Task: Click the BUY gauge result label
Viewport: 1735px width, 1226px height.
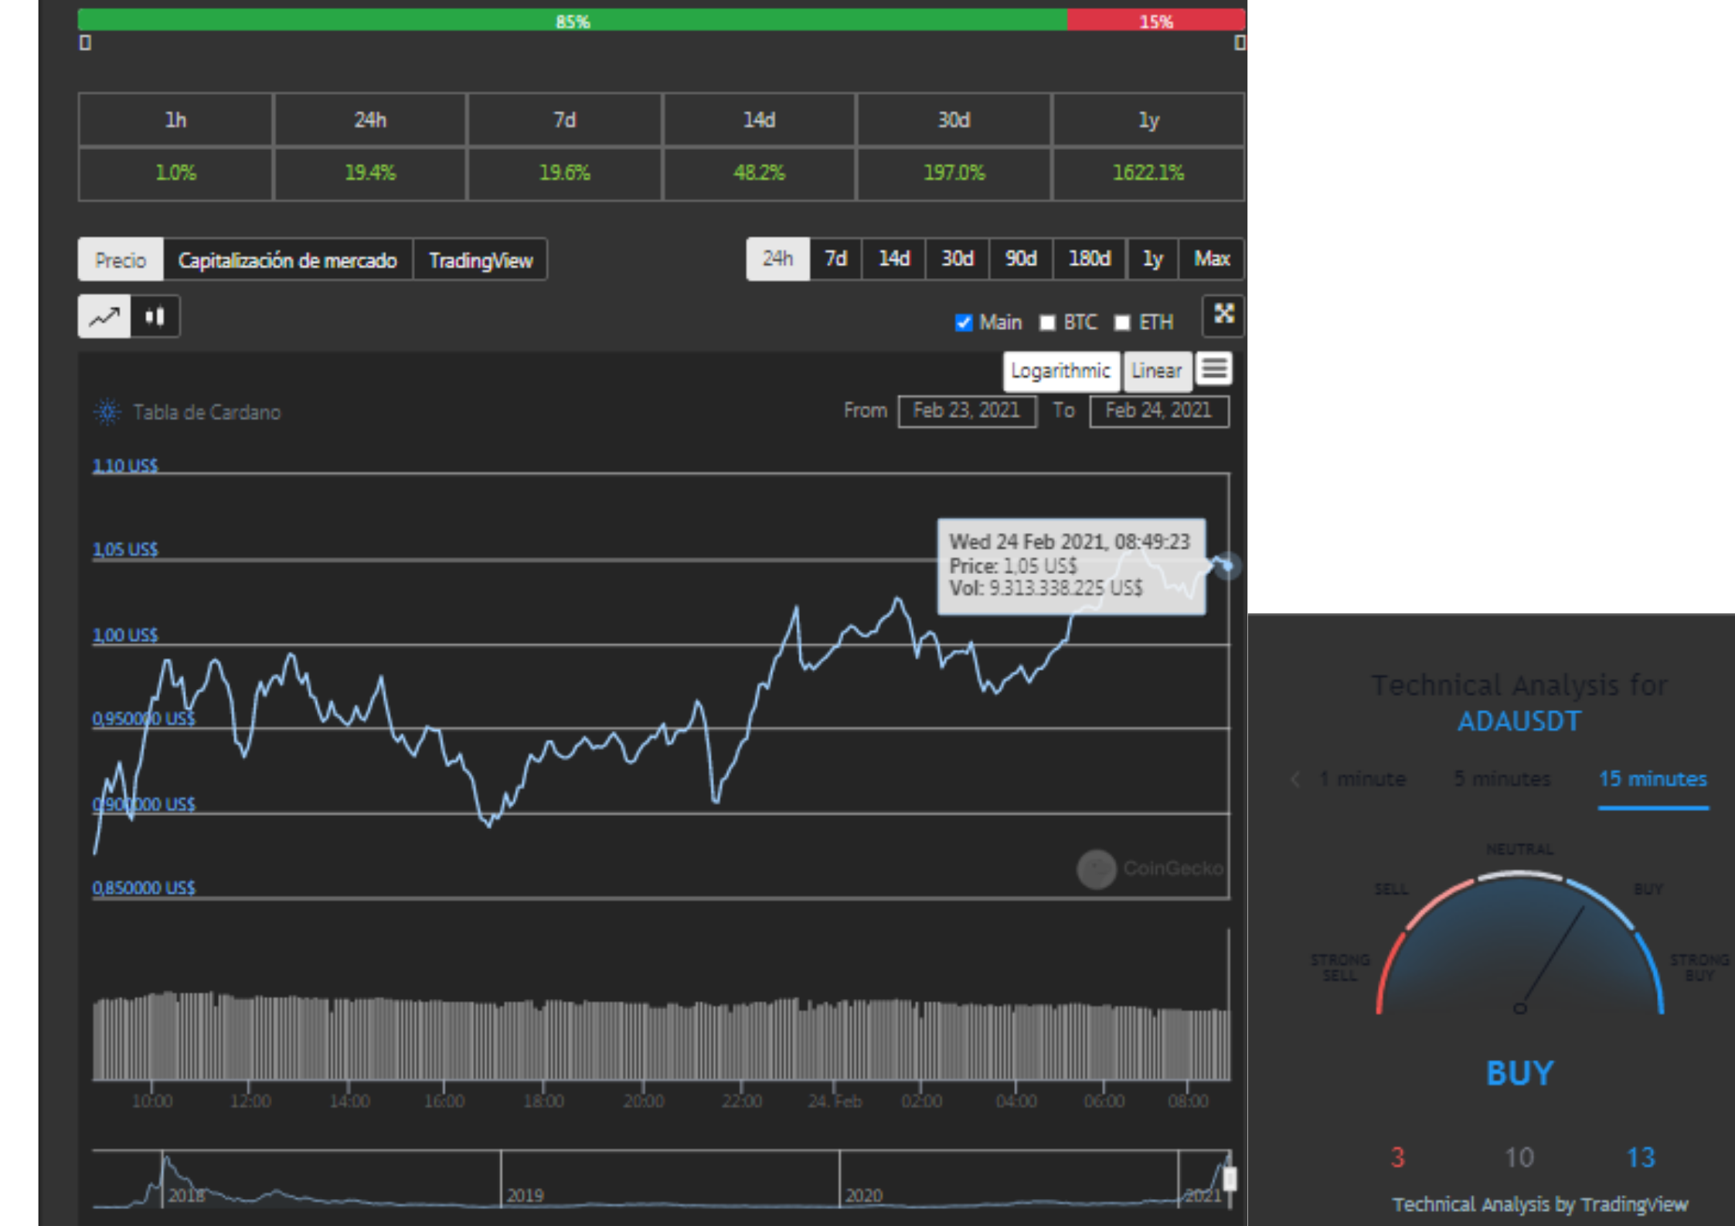Action: click(x=1519, y=1073)
